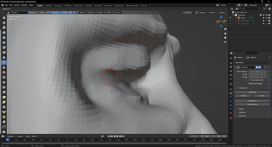Click the pin icon beside Multires breadcrumb
272x147 pixels.
(269, 58)
